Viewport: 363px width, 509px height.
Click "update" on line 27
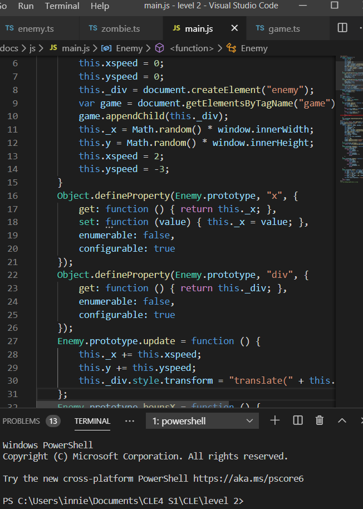point(159,341)
